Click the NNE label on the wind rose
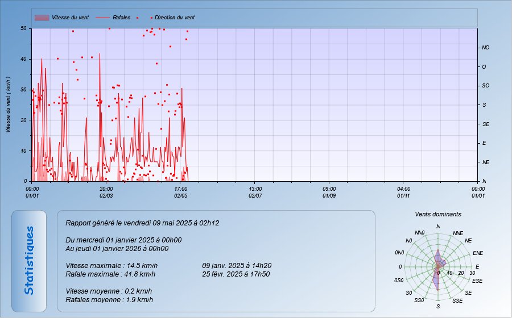This screenshot has height=318, width=512. tap(458, 233)
